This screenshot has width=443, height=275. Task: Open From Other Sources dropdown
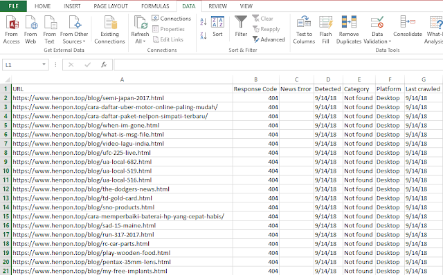[74, 30]
